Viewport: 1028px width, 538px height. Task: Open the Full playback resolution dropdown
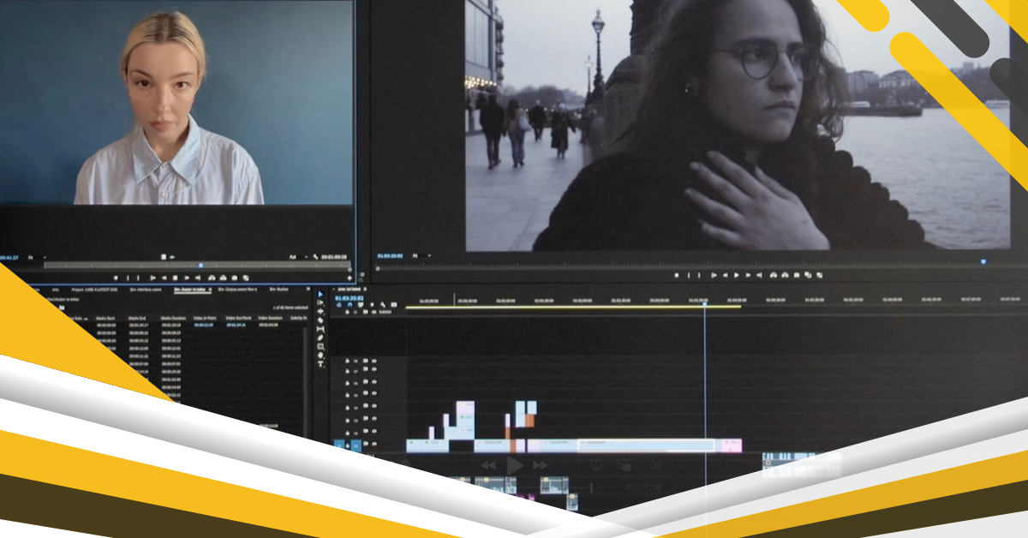click(x=294, y=256)
